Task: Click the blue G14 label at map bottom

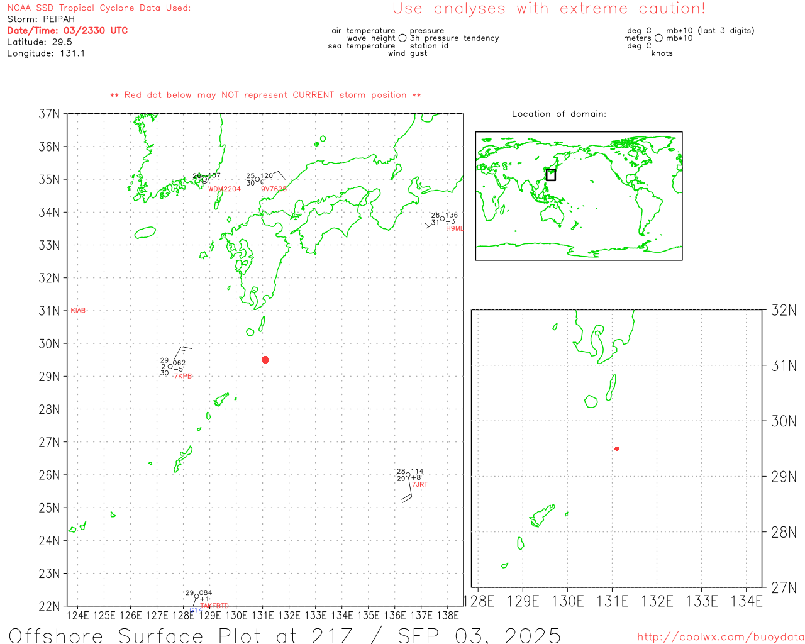Action: point(196,611)
